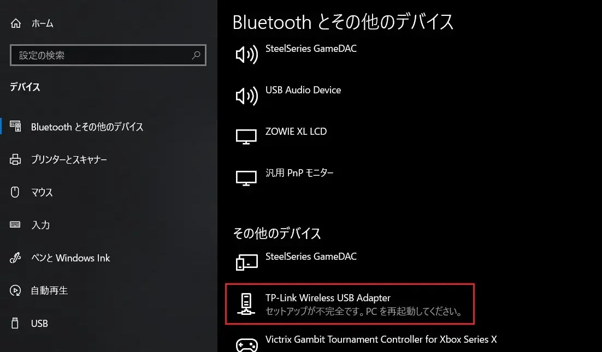This screenshot has height=352, width=602.
Task: Click the search magnifier icon
Action: (196, 55)
